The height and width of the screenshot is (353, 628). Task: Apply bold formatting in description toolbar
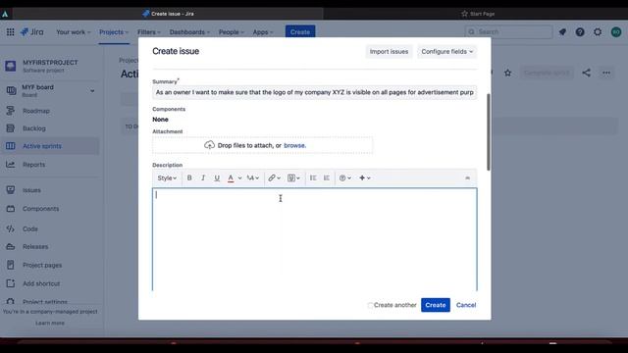pyautogui.click(x=189, y=178)
